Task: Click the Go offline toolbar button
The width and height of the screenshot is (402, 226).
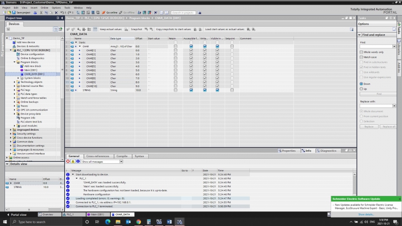Action: point(127,13)
